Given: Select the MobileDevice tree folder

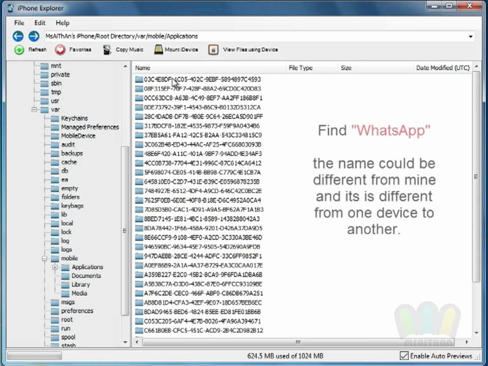Looking at the screenshot, I should (x=78, y=136).
